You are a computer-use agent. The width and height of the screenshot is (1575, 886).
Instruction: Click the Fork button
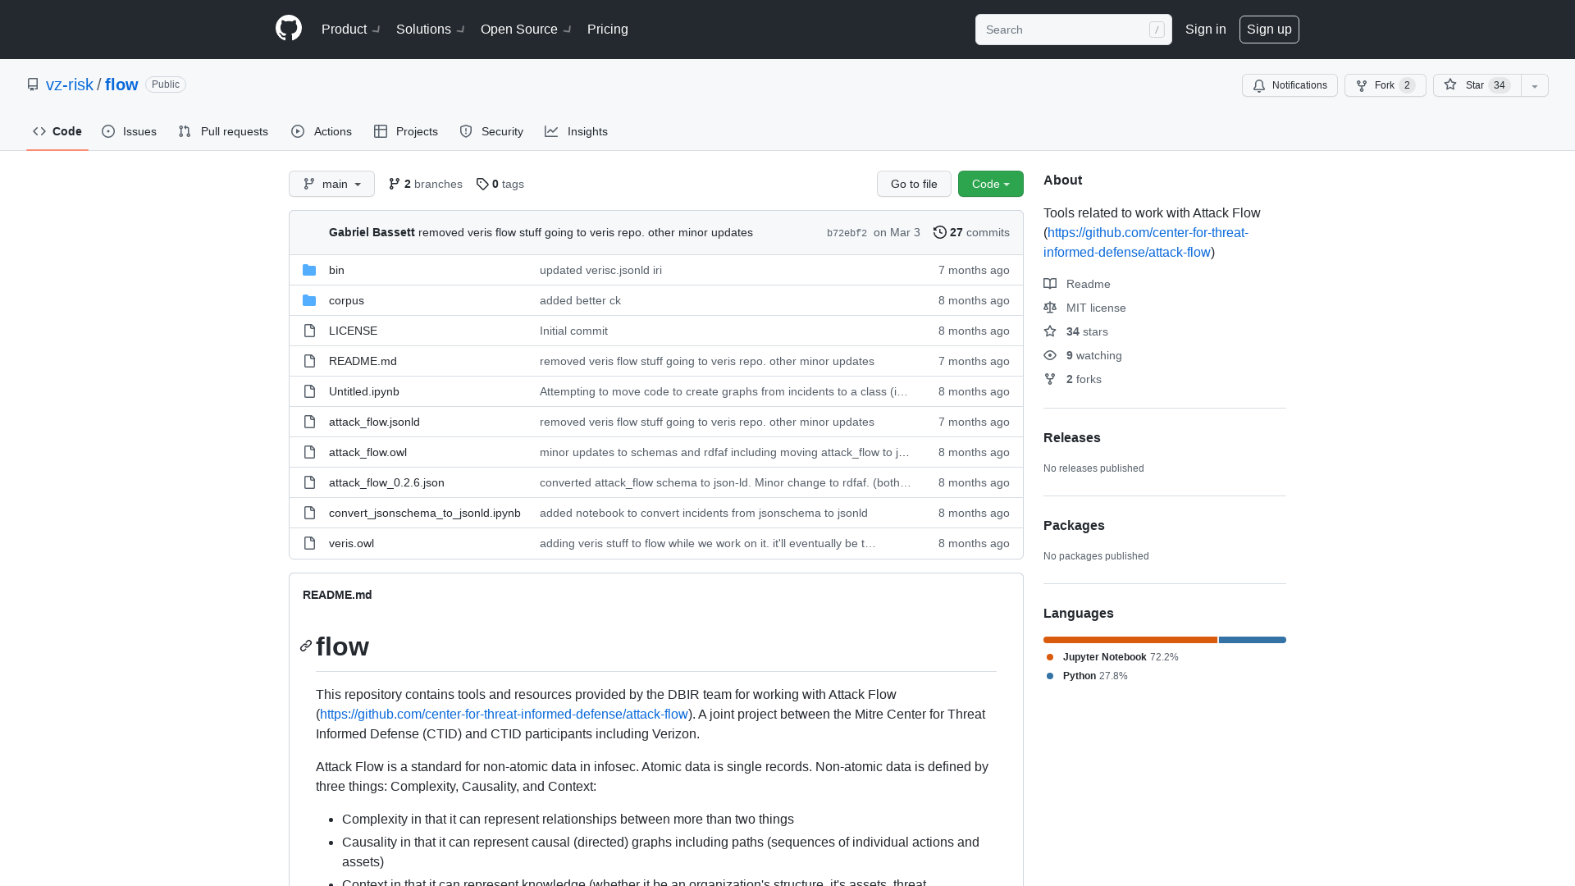point(1386,85)
